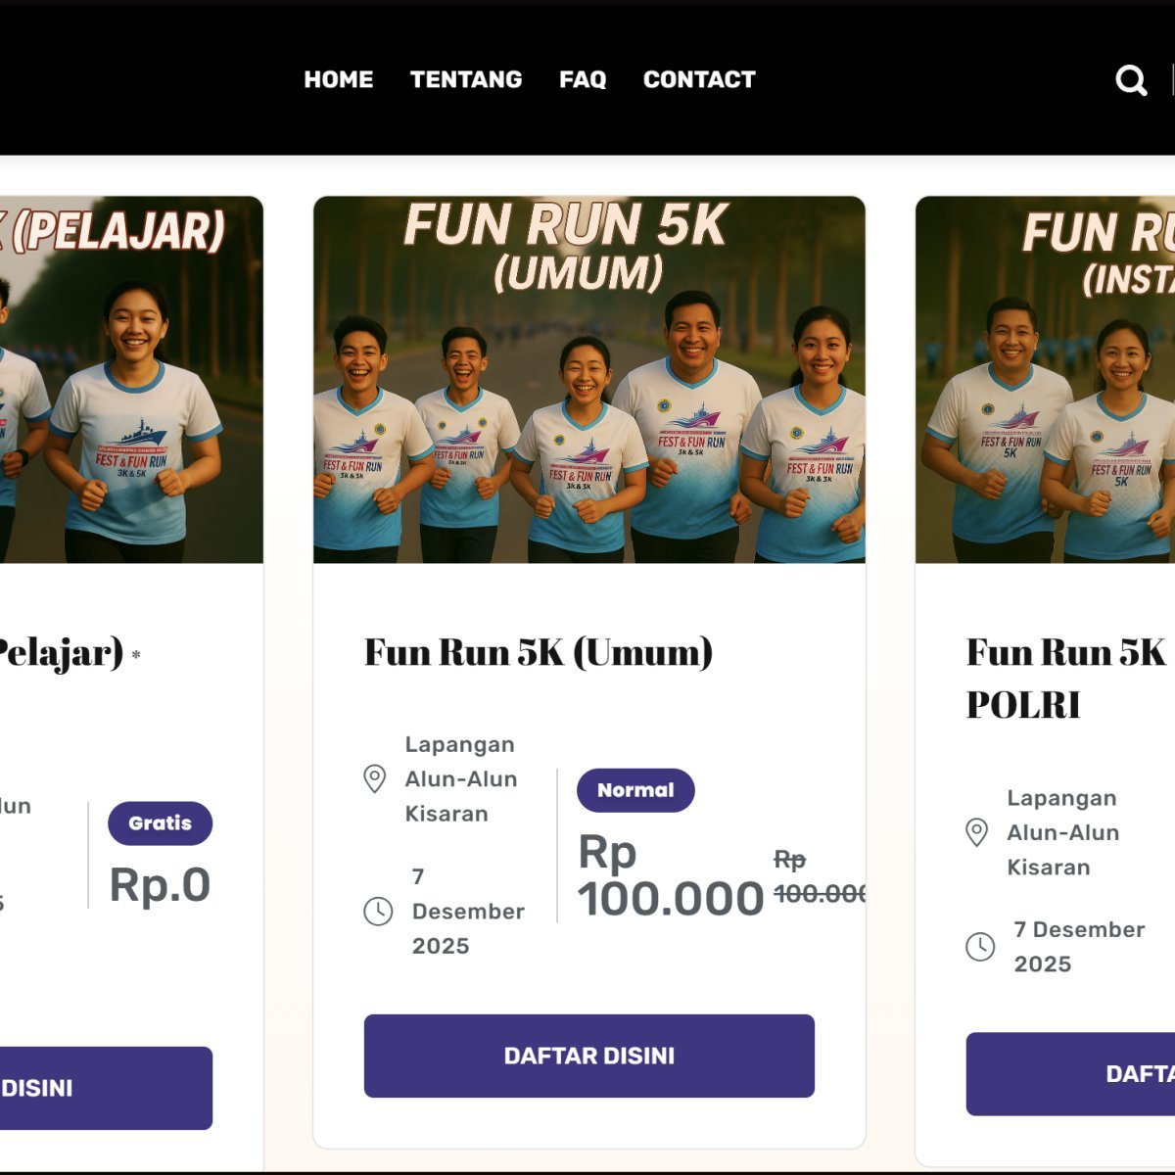Click the search magnifier icon
Image resolution: width=1175 pixels, height=1175 pixels.
[x=1131, y=80]
